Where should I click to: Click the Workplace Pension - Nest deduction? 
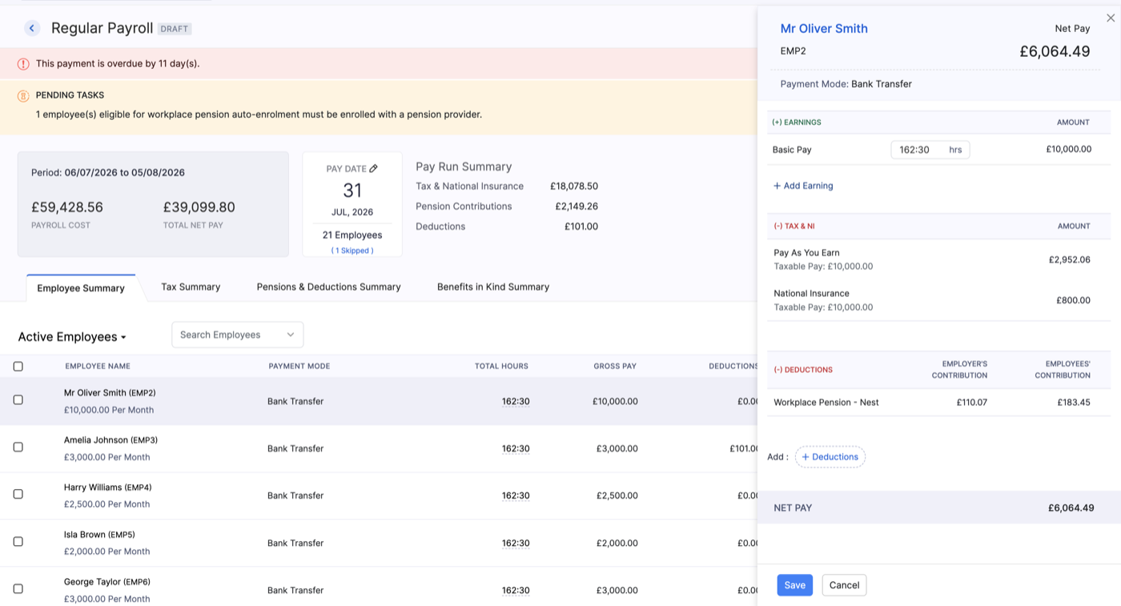pyautogui.click(x=826, y=403)
